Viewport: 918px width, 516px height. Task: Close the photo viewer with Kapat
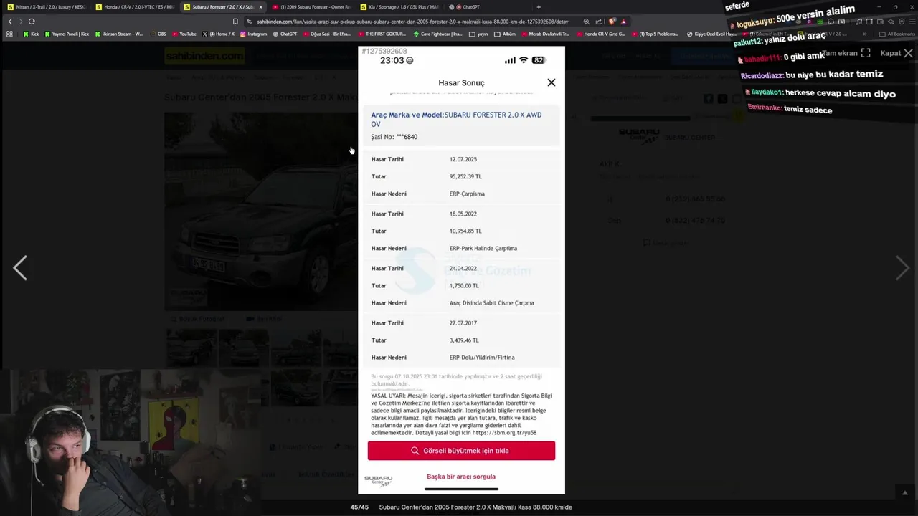coord(896,53)
